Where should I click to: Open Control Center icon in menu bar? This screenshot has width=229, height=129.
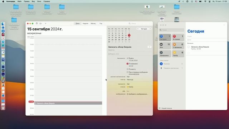pyautogui.click(x=210, y=1)
